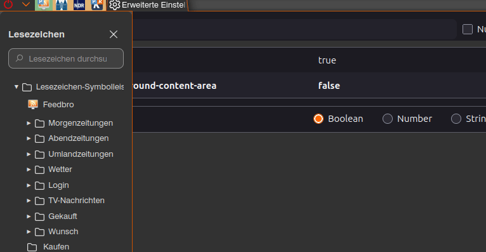Screen dimensions: 486x252
Task: Open the NDR pinned tab
Action: (79, 5)
